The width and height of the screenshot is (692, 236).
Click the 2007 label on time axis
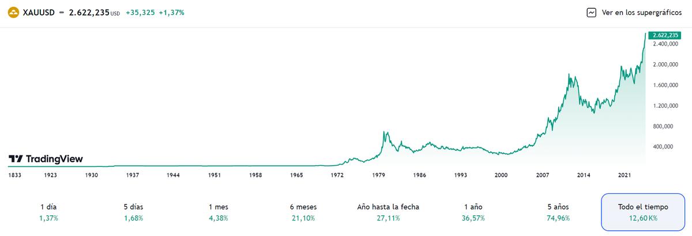[542, 174]
